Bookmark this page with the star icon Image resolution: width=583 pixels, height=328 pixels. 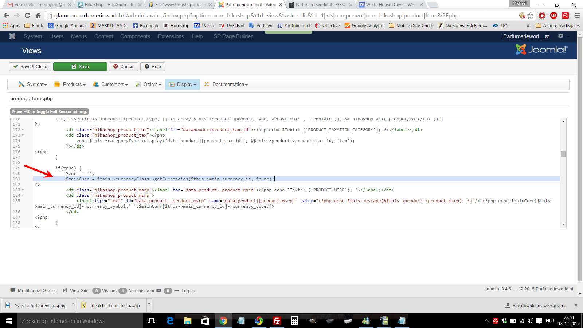point(531,15)
